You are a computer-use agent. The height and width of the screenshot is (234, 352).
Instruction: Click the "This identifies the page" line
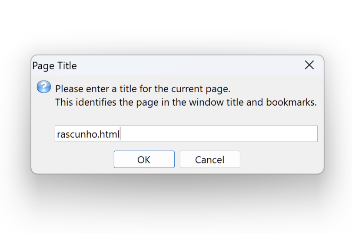point(186,103)
